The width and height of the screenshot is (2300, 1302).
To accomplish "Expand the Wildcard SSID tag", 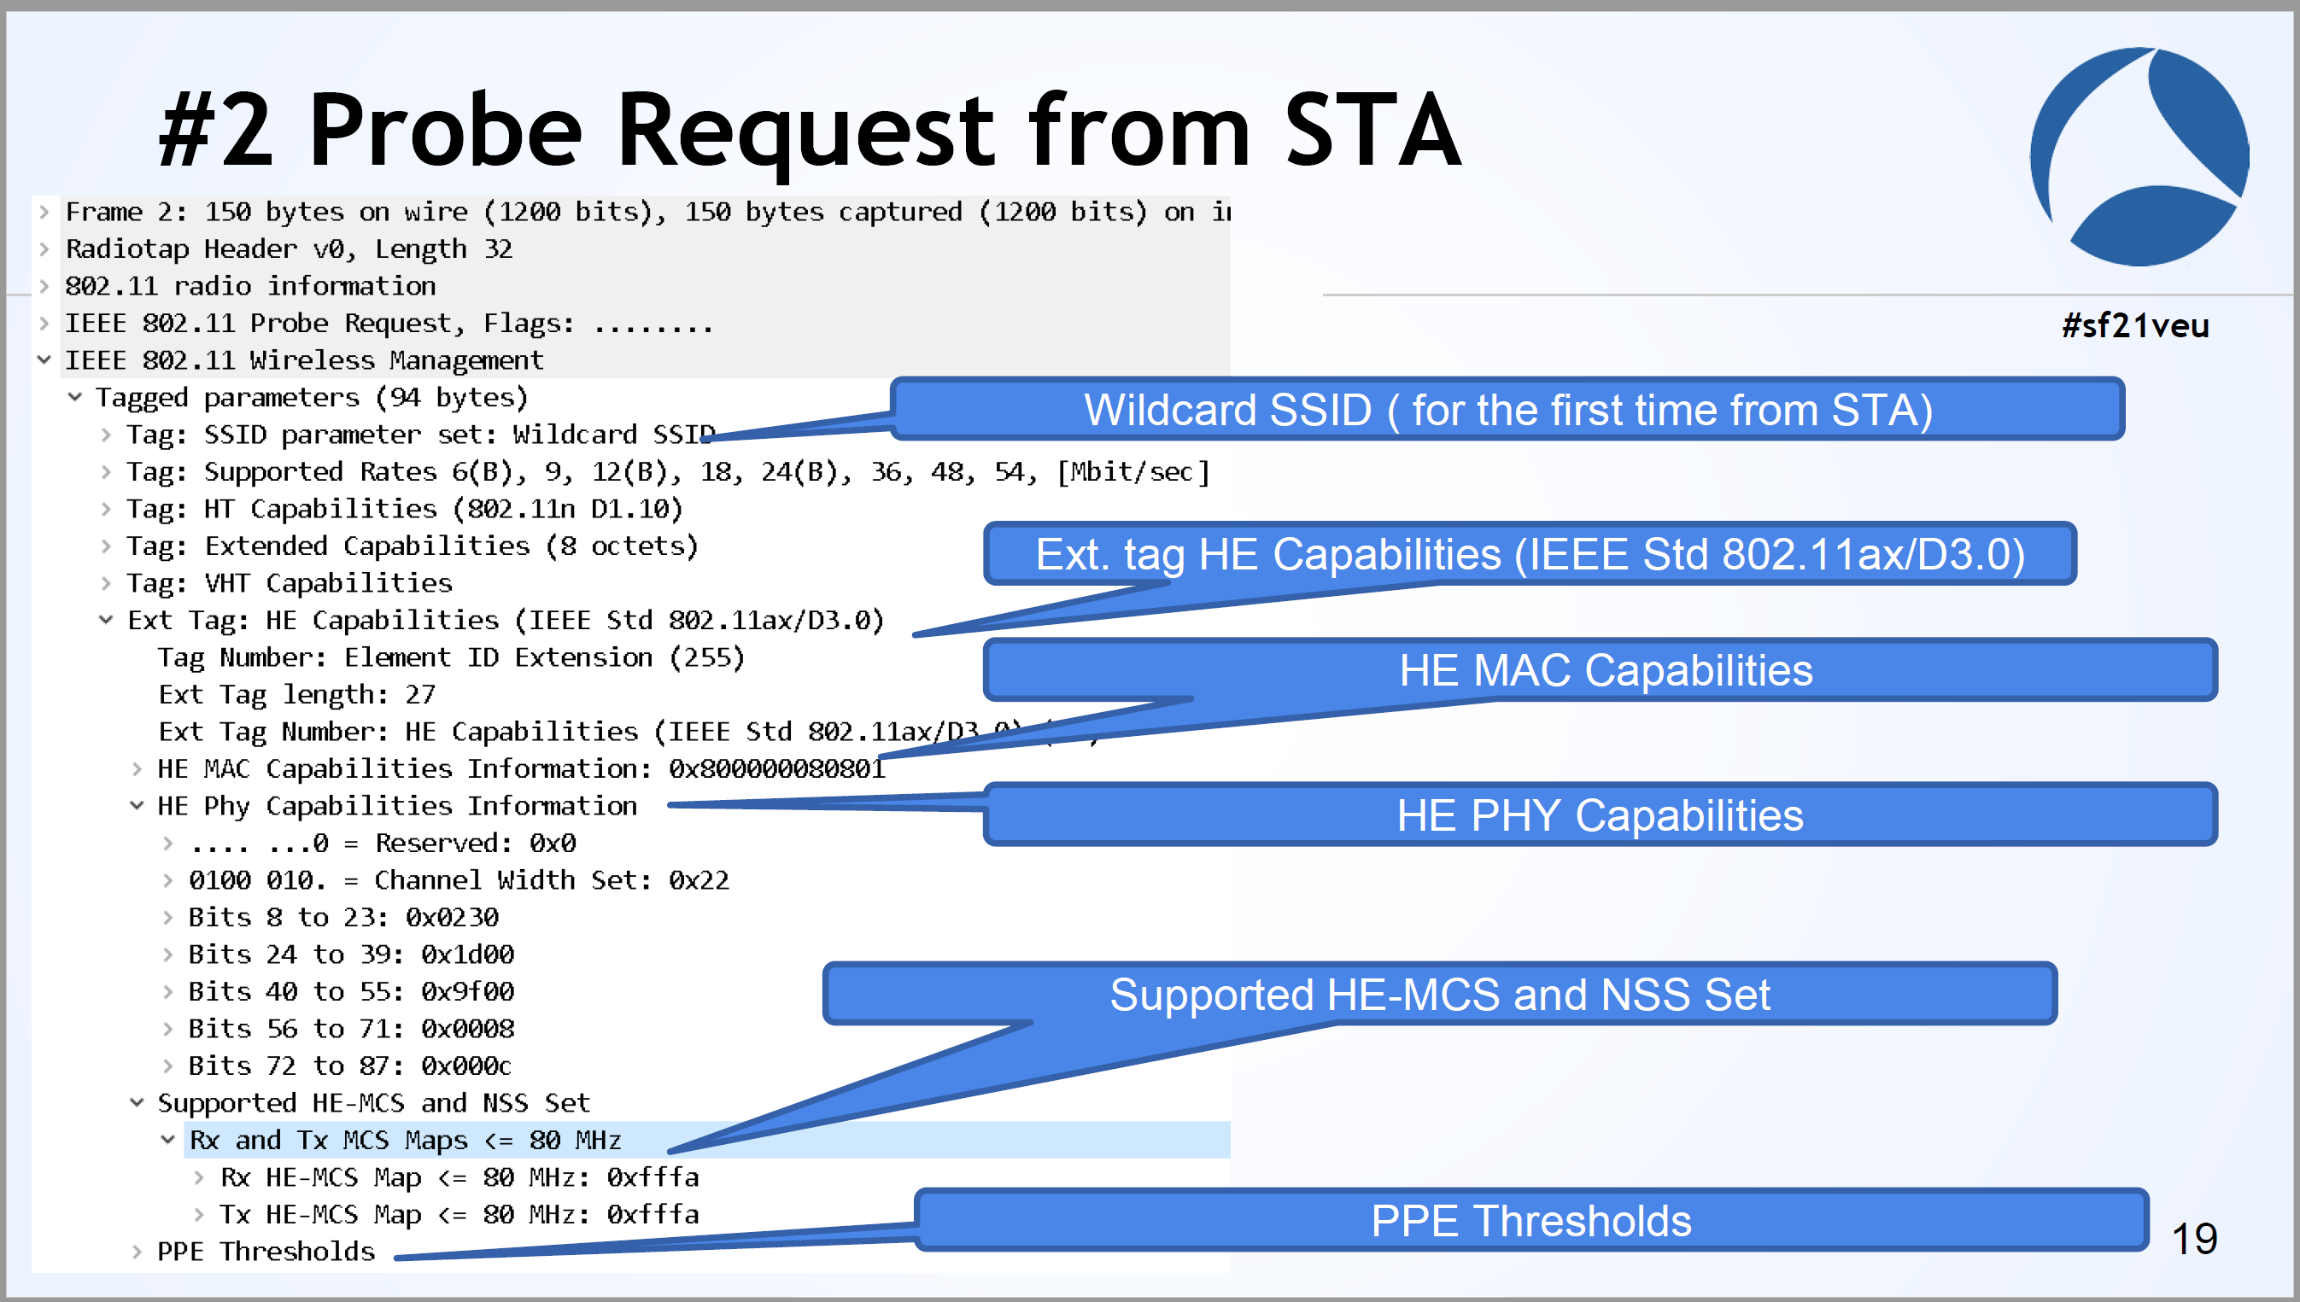I will click(106, 435).
